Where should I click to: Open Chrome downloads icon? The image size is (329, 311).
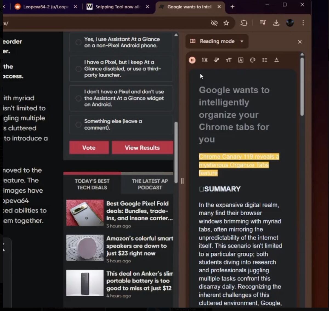pyautogui.click(x=276, y=23)
